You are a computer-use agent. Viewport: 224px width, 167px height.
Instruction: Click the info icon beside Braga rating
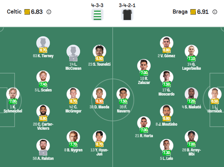pos(215,12)
